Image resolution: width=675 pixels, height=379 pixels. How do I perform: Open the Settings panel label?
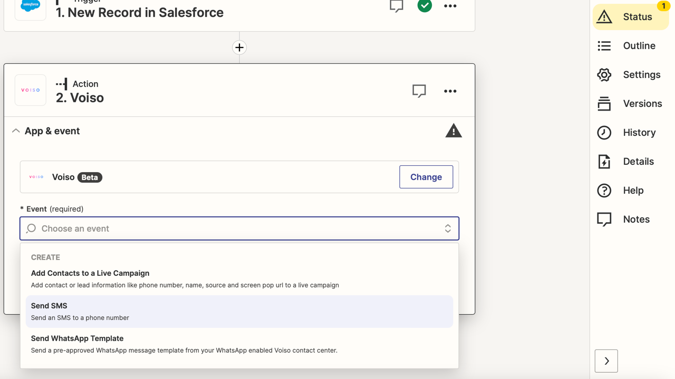tap(642, 75)
